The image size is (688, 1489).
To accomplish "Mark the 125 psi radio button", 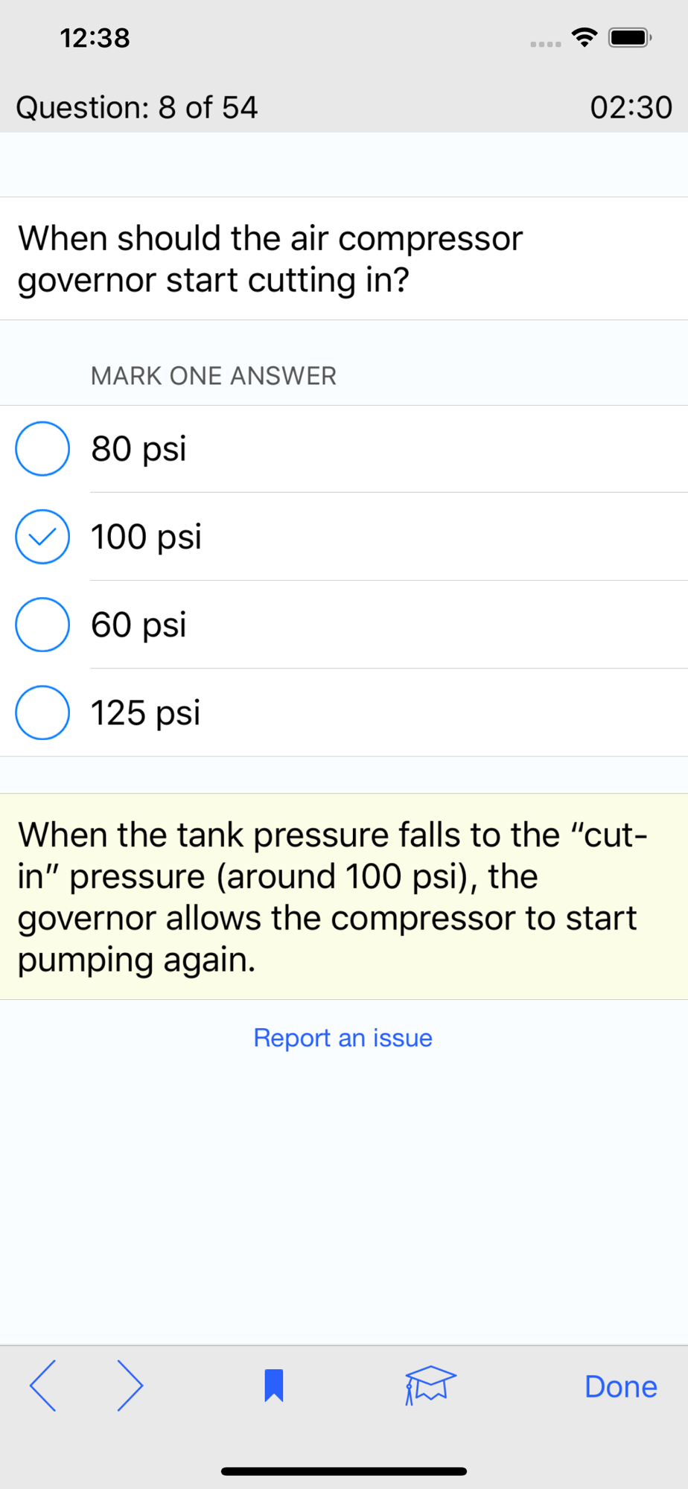I will pos(42,712).
